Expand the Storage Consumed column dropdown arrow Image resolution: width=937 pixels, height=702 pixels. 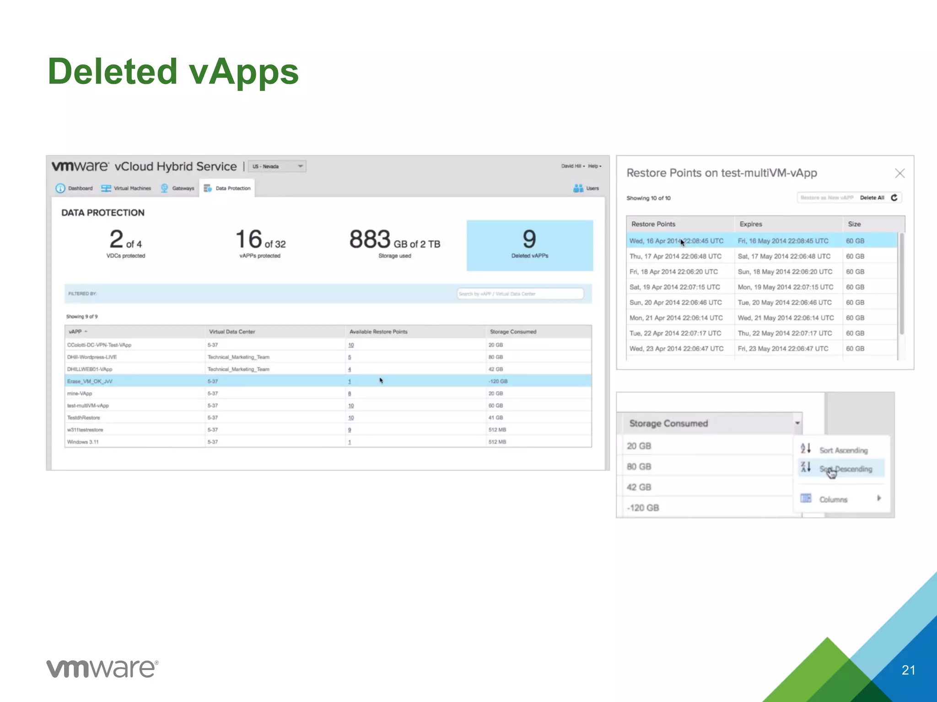coord(797,423)
